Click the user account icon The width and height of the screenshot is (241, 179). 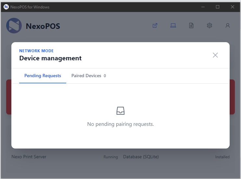click(x=228, y=26)
